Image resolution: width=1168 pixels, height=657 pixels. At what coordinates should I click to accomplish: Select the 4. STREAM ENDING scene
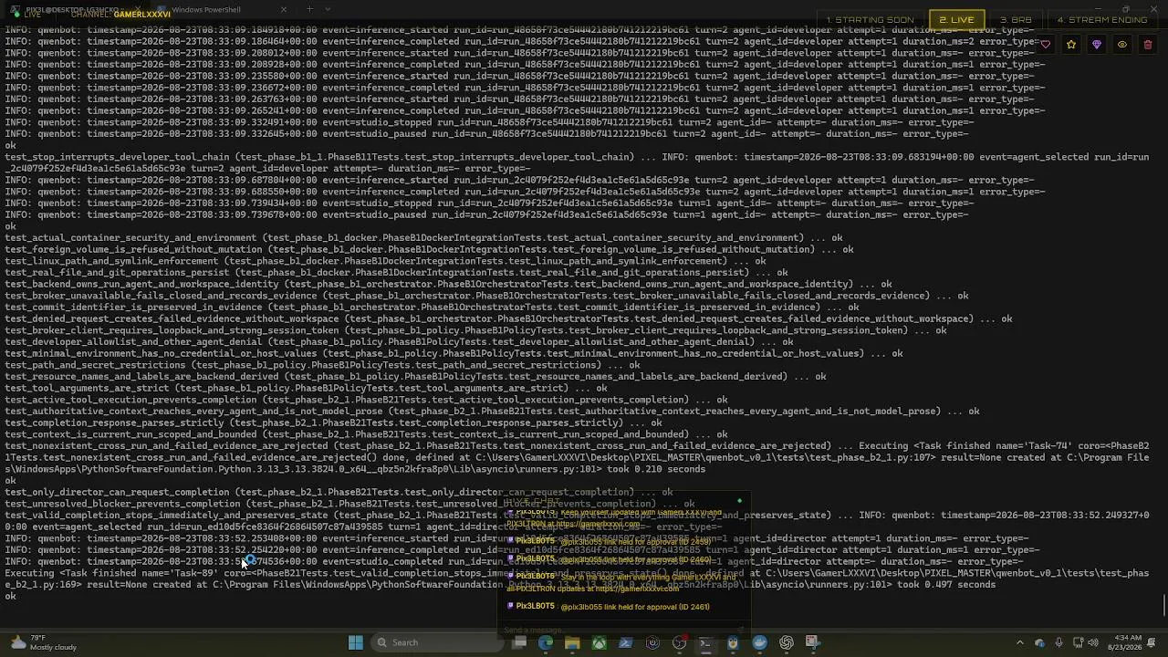click(1102, 19)
